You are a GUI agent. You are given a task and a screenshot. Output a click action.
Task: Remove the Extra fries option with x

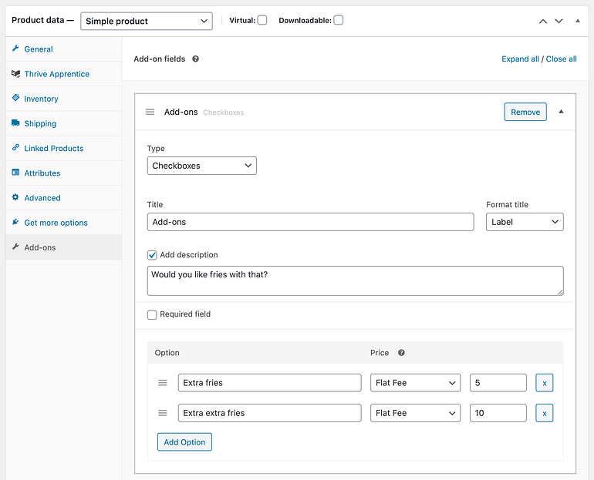[x=545, y=383]
